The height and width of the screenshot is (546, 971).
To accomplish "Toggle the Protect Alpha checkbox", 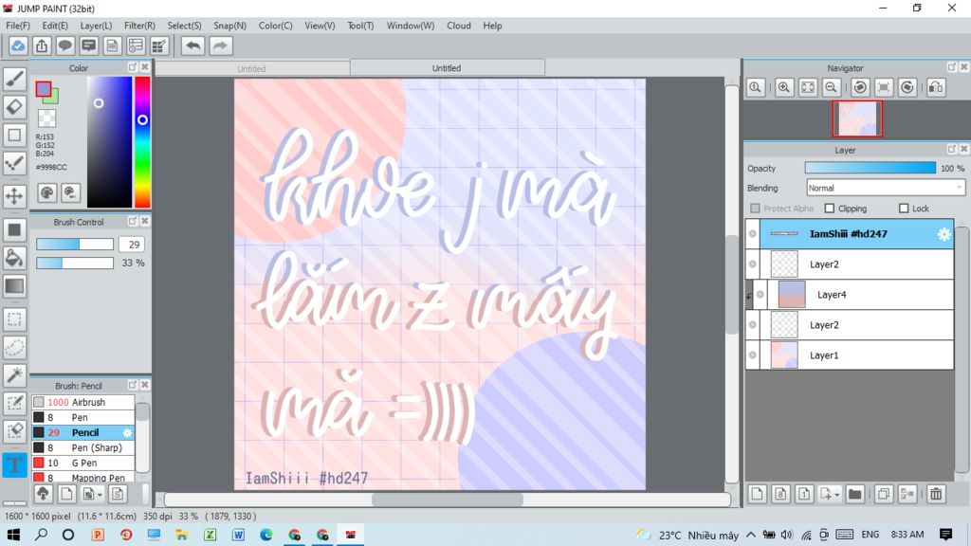I will 755,208.
